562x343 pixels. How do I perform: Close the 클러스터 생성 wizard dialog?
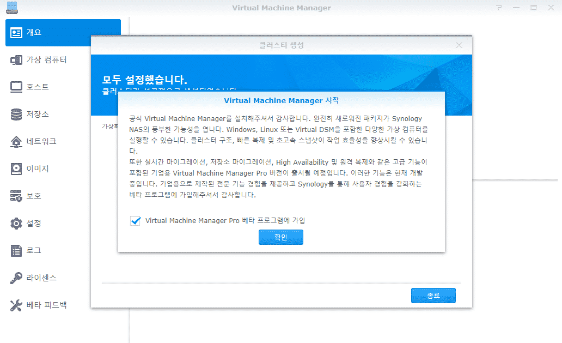click(459, 45)
